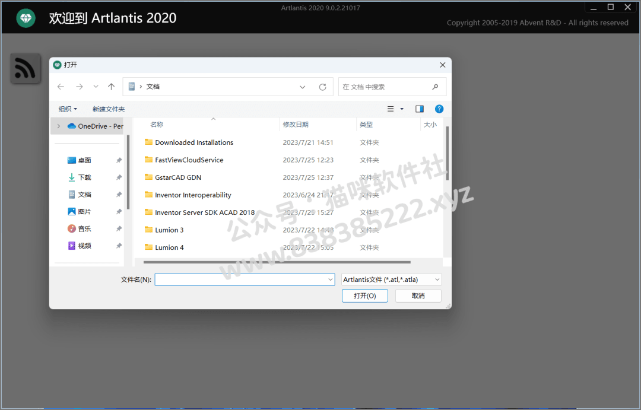Click the vertical scrollbar of file list
The width and height of the screenshot is (641, 410).
448,153
